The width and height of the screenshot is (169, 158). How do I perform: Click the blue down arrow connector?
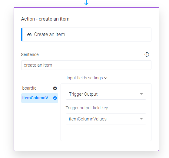[86, 3]
